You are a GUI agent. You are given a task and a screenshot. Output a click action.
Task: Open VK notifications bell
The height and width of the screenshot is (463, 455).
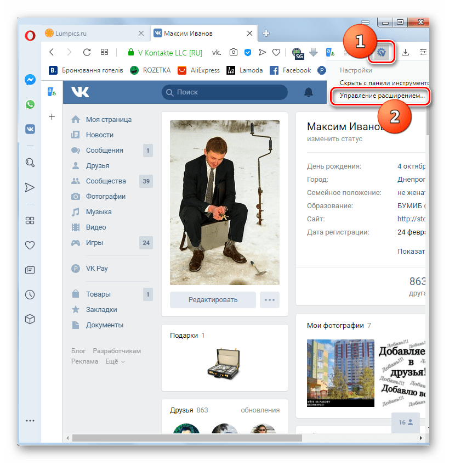click(x=309, y=92)
